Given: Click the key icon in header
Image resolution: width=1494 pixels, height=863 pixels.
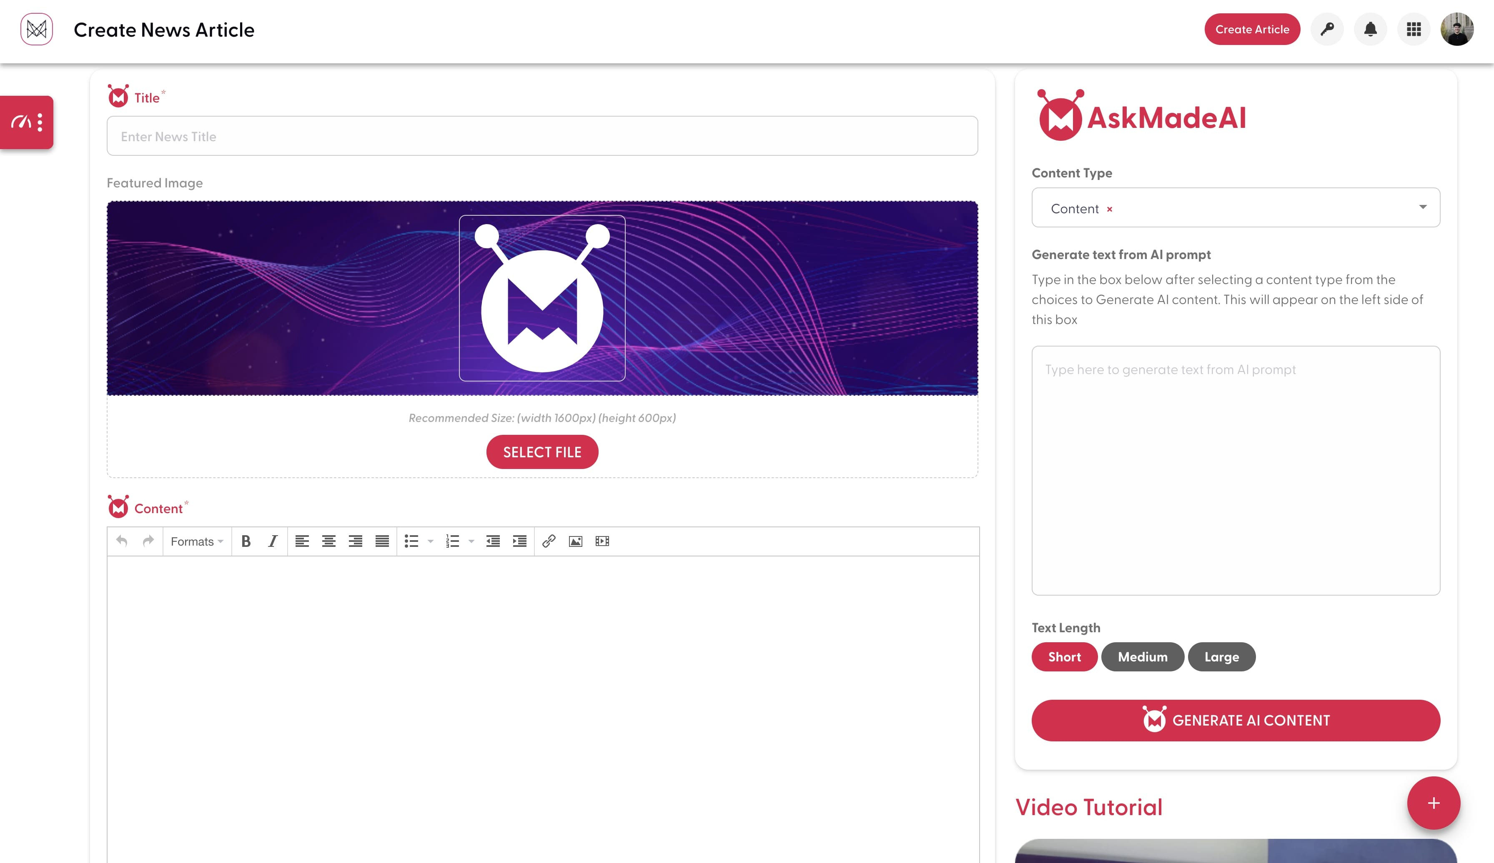Looking at the screenshot, I should point(1327,29).
